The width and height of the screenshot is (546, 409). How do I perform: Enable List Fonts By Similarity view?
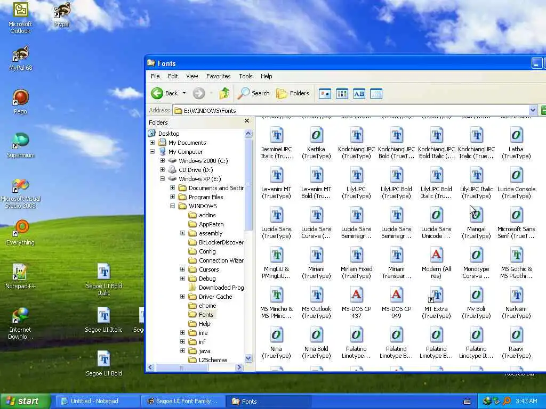tap(359, 94)
